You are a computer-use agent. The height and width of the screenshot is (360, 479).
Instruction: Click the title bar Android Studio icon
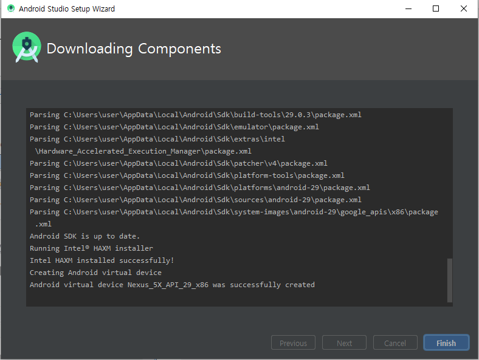(x=11, y=8)
